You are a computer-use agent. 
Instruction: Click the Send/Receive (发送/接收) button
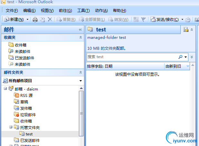(165, 20)
